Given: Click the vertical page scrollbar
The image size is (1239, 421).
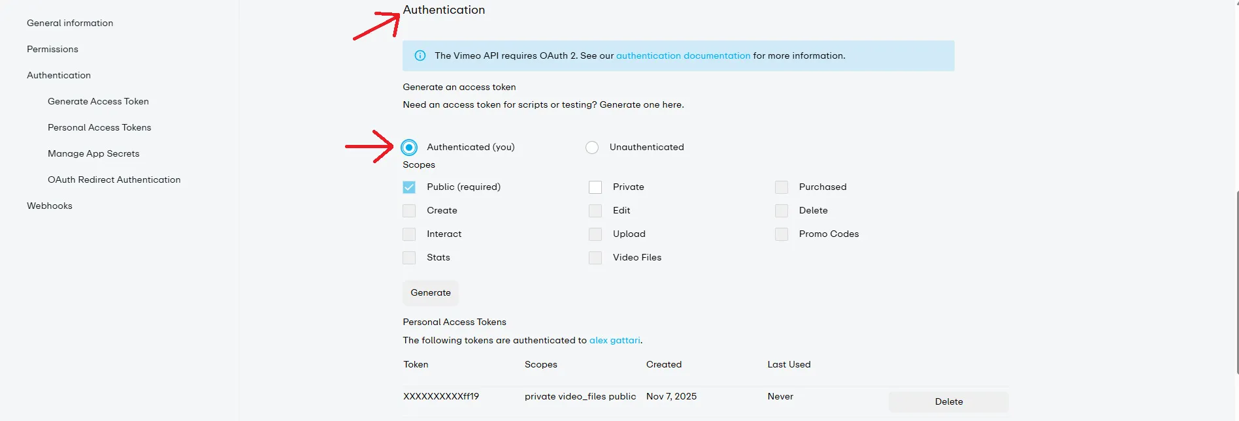Looking at the screenshot, I should [x=1236, y=281].
